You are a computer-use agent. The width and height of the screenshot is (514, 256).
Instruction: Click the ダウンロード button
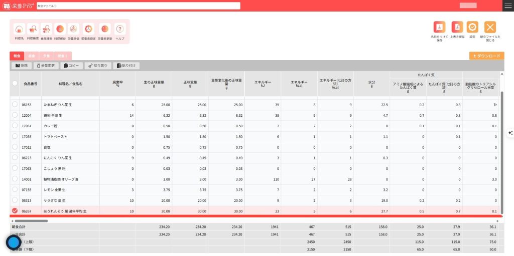coord(486,56)
